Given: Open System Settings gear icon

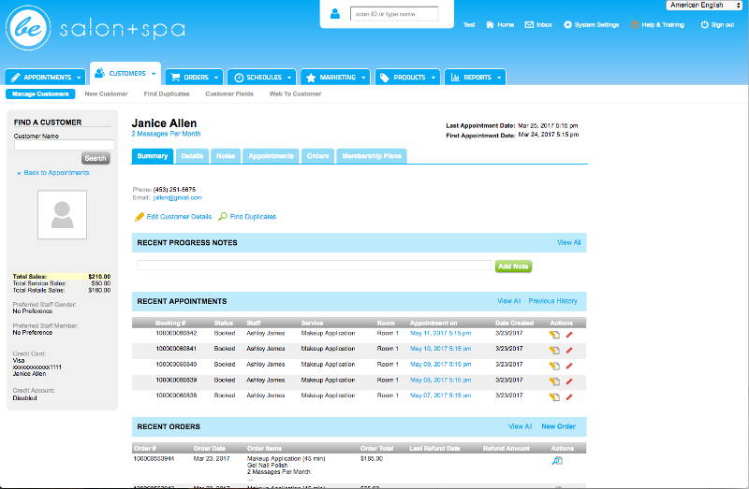Looking at the screenshot, I should coord(567,24).
